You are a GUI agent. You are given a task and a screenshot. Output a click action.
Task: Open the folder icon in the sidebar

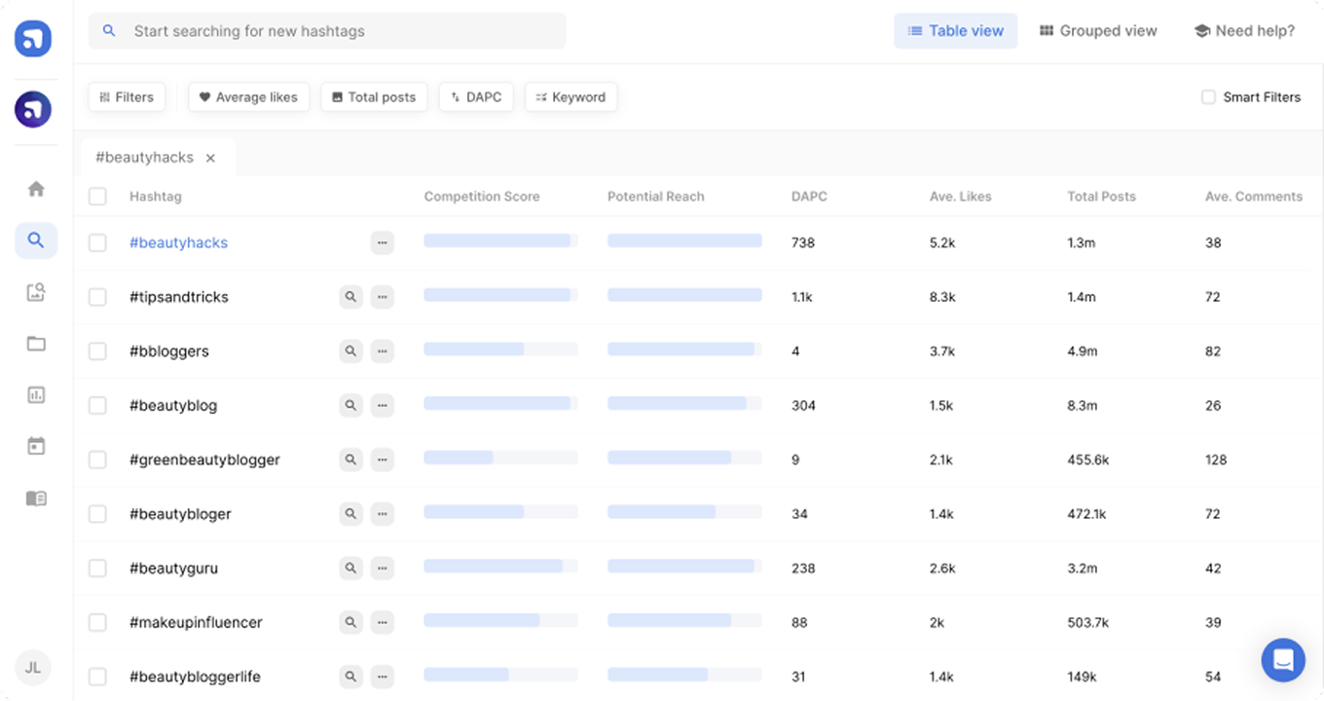point(36,344)
